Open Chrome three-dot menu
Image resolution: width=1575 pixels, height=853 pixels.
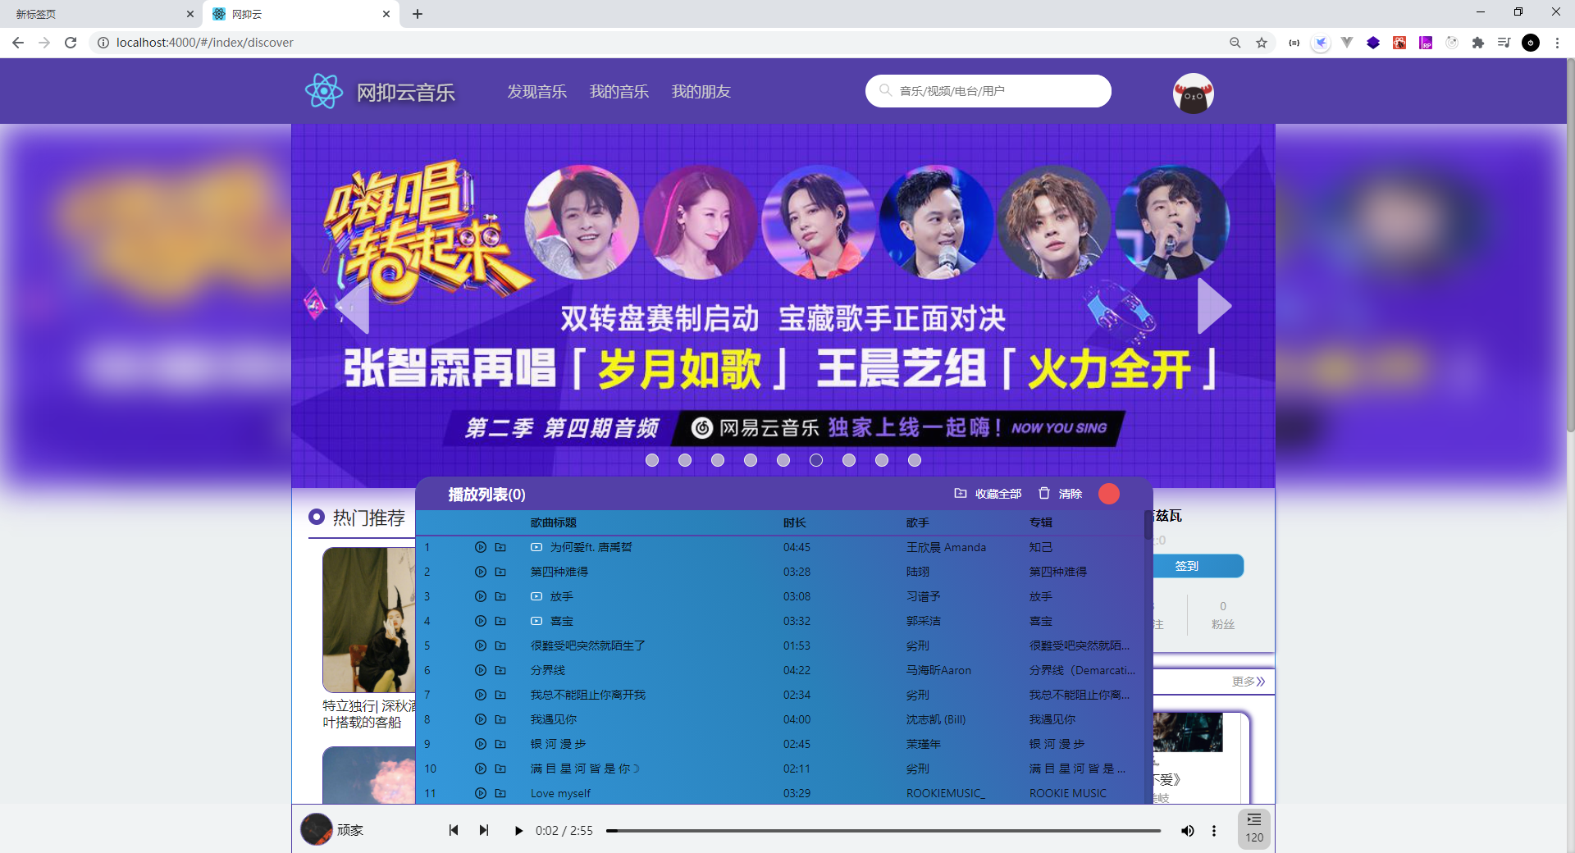tap(1557, 43)
